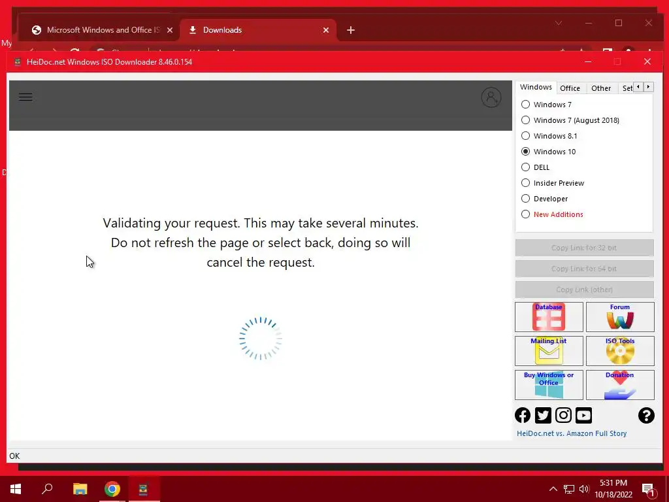Switch to Chrome on the taskbar
This screenshot has height=502, width=669.
pos(112,489)
